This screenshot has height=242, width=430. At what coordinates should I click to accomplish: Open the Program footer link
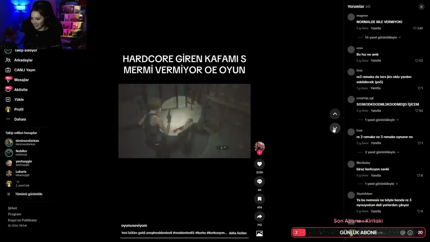[x=14, y=214]
